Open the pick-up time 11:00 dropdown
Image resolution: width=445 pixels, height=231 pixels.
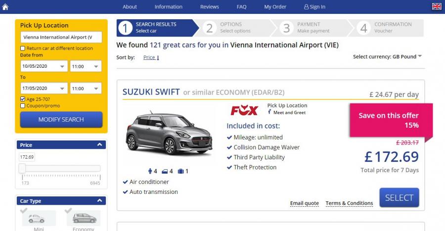(x=86, y=66)
